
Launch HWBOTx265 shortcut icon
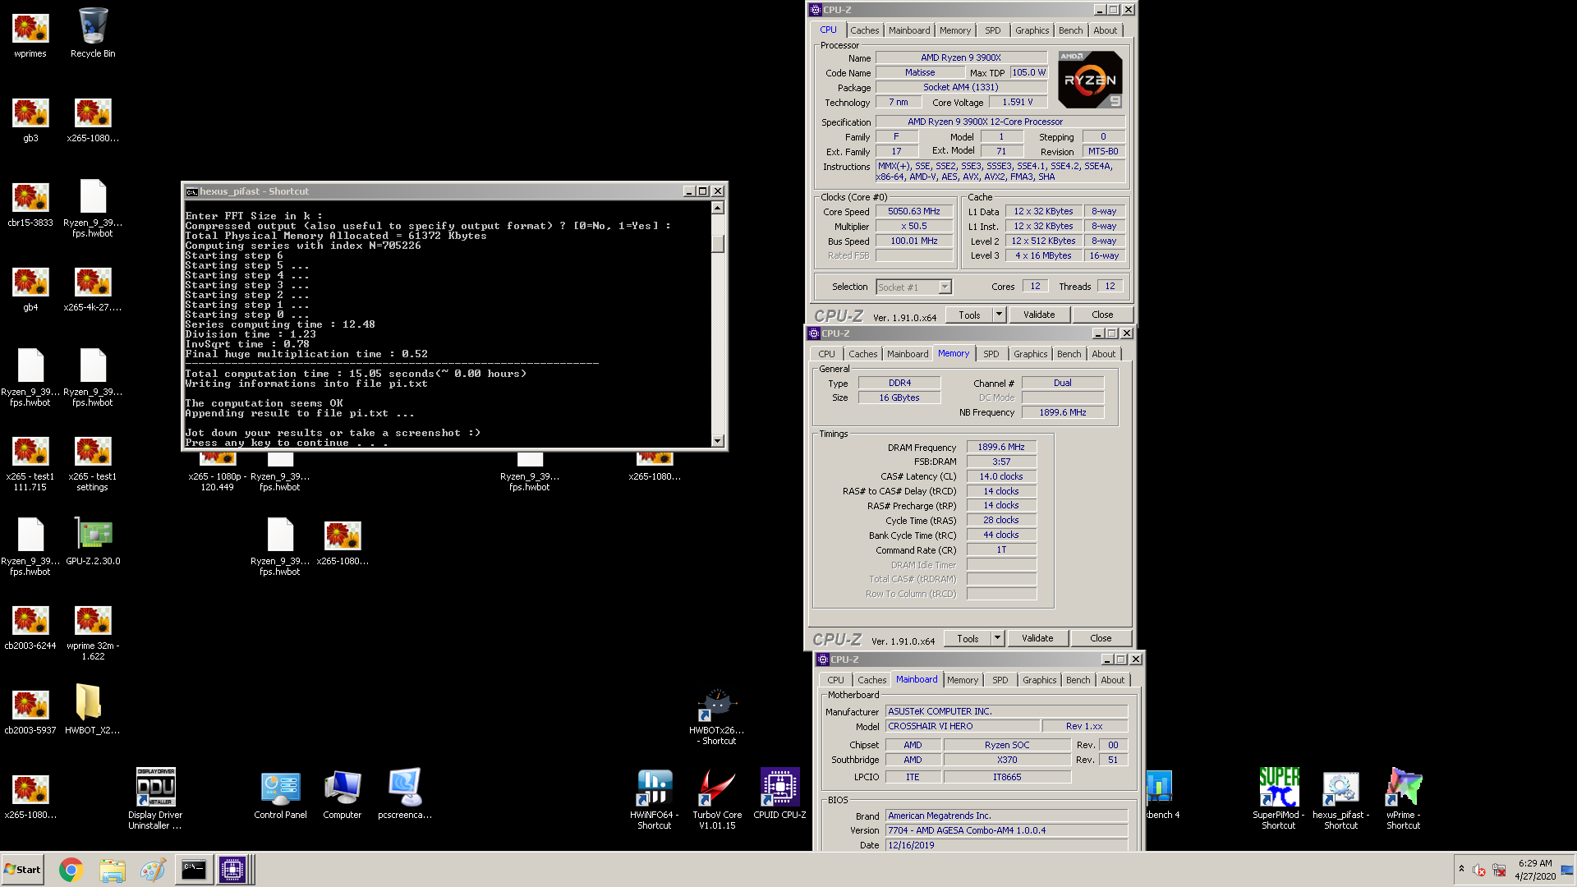717,716
